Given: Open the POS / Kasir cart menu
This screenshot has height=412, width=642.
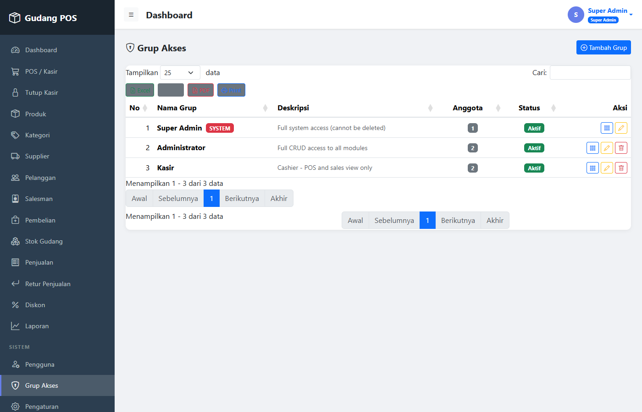Looking at the screenshot, I should pyautogui.click(x=57, y=71).
